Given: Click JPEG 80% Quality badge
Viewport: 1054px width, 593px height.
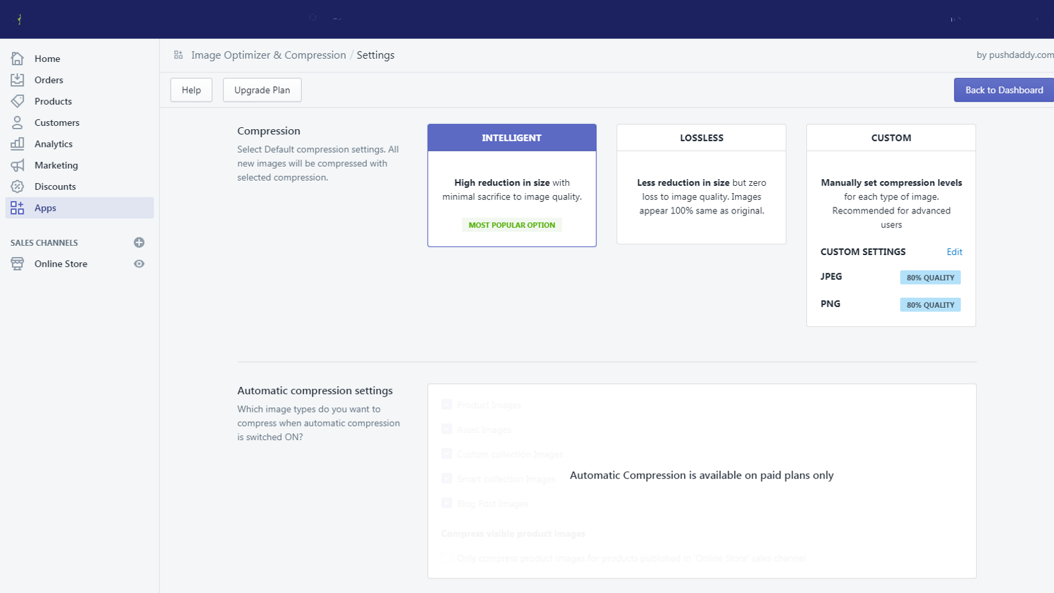Looking at the screenshot, I should 930,277.
